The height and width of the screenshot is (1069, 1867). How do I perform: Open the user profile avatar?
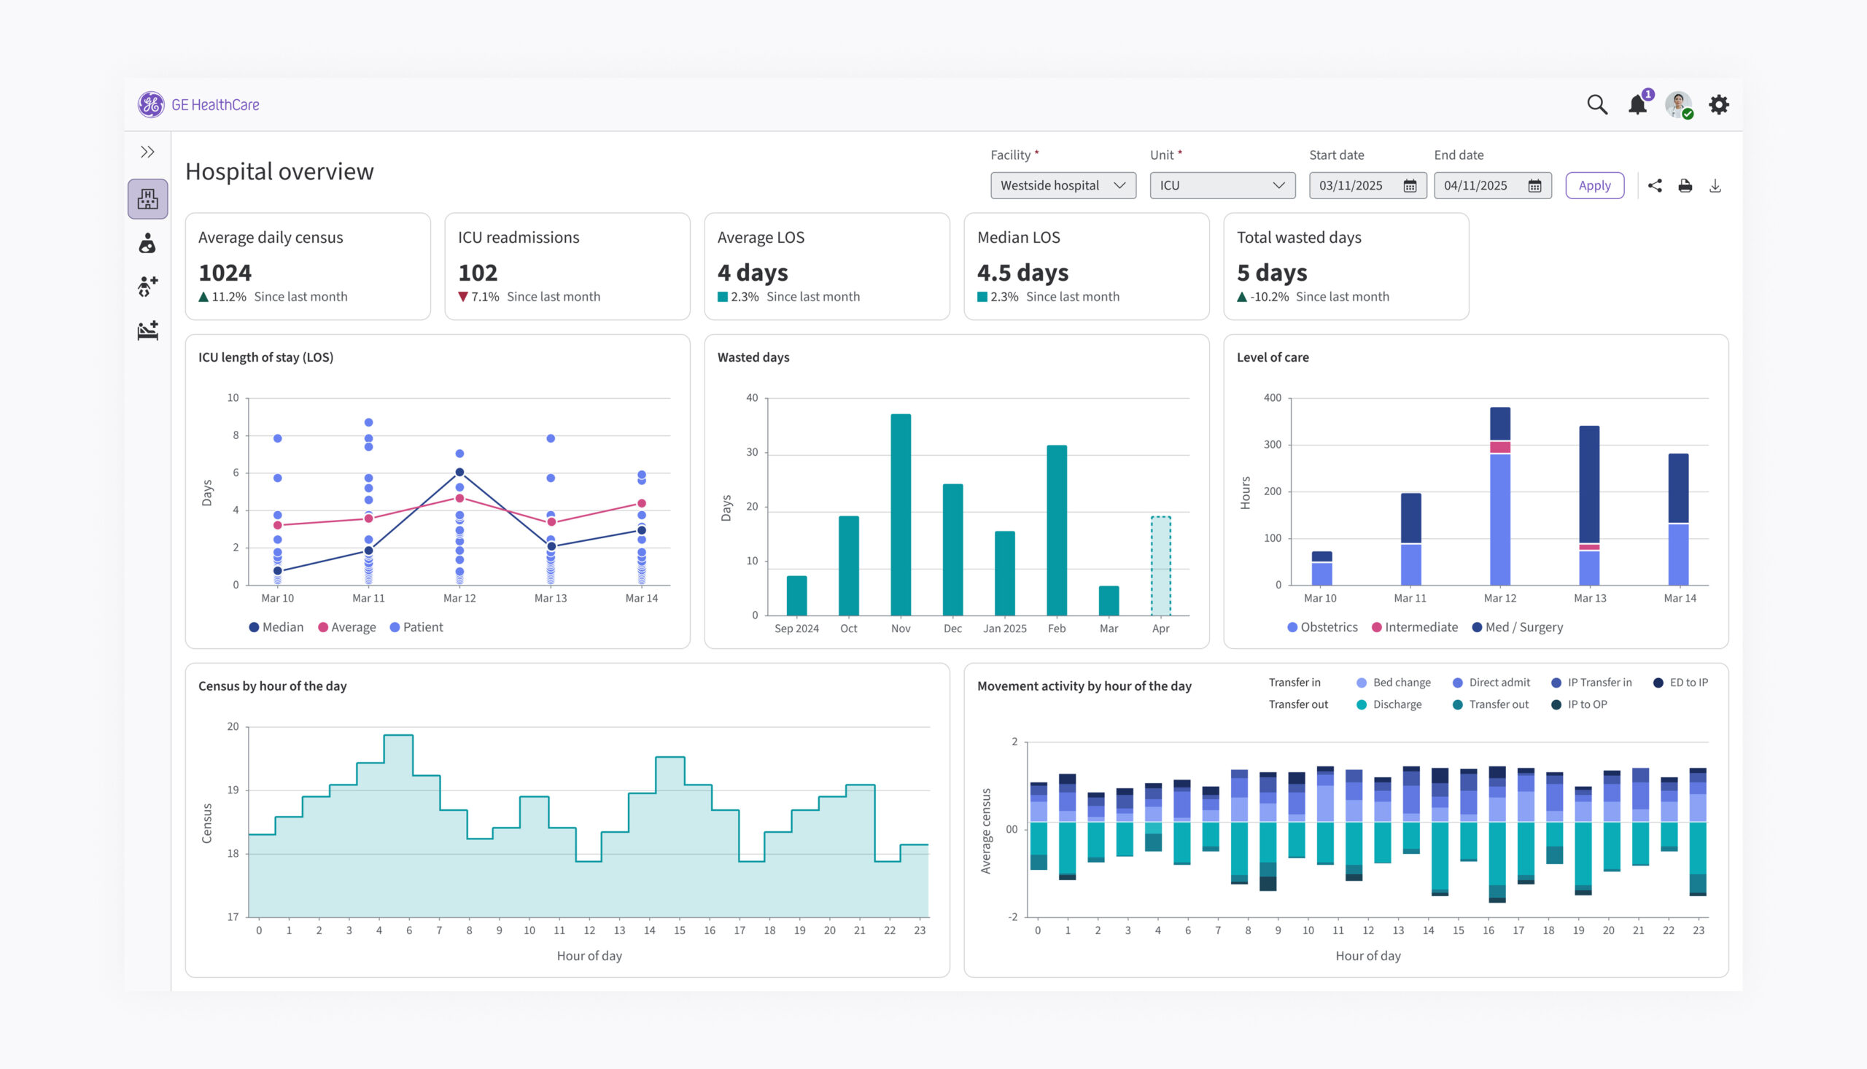[x=1678, y=105]
